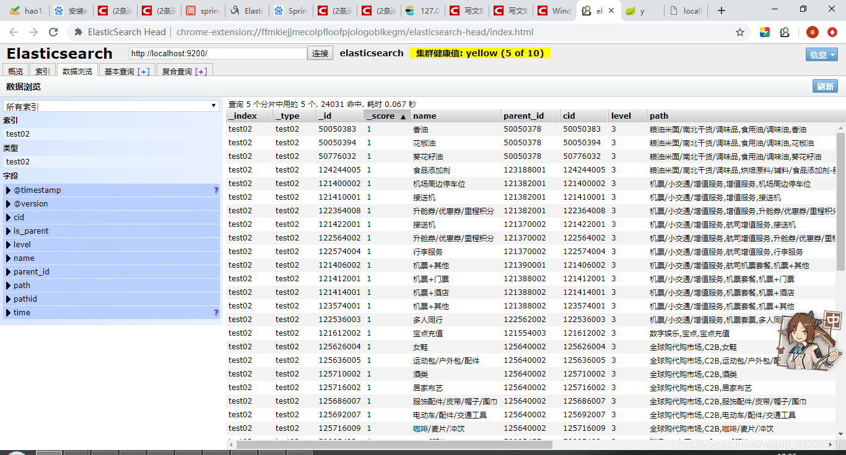Sort by the cid column header

tap(584, 116)
